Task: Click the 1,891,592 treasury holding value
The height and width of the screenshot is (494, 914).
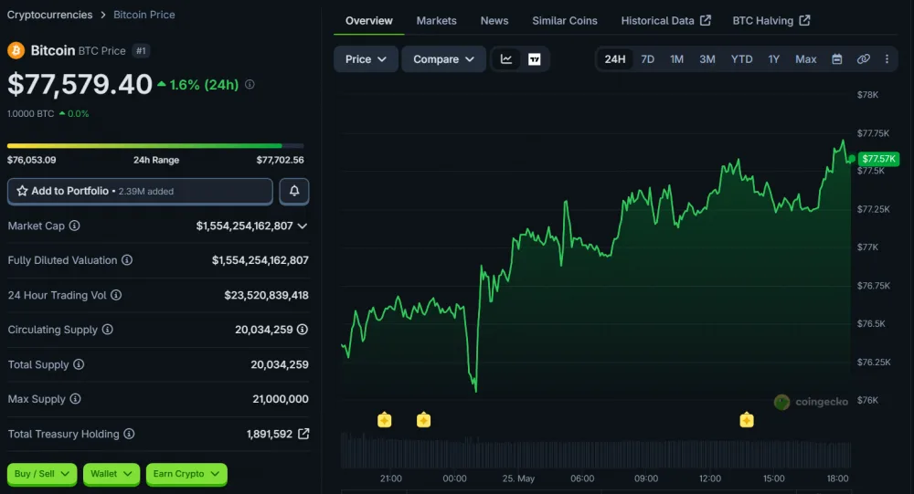Action: pos(270,434)
